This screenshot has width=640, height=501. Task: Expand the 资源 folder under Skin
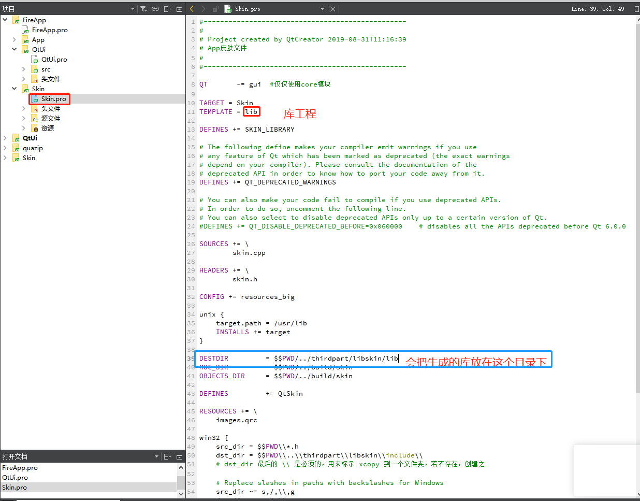click(x=24, y=128)
